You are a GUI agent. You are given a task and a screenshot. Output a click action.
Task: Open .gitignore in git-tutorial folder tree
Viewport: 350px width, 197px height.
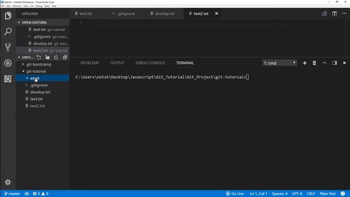43,85
